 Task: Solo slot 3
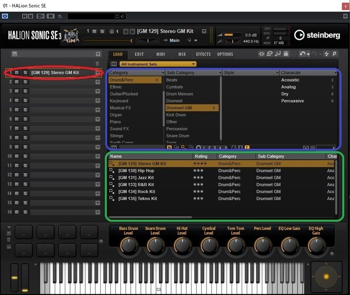click(25, 91)
